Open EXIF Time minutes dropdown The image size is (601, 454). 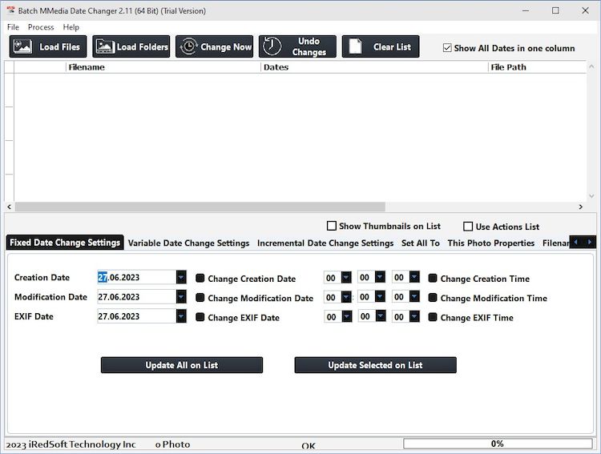coord(381,316)
